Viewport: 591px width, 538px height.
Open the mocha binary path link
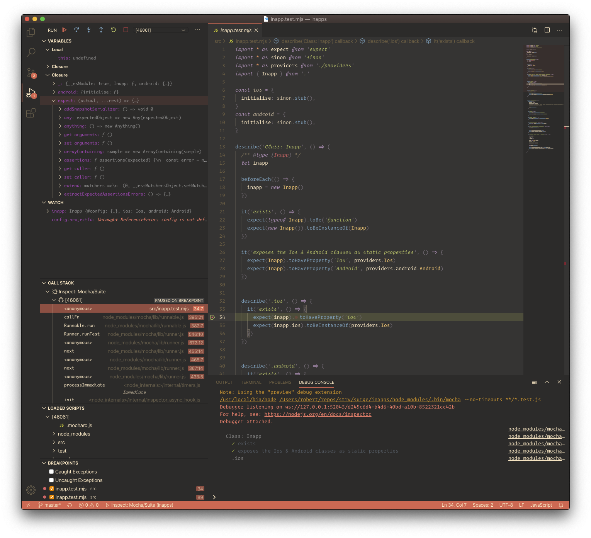point(370,400)
